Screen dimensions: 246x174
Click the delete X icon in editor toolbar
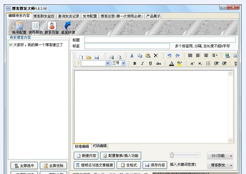pyautogui.click(x=156, y=56)
